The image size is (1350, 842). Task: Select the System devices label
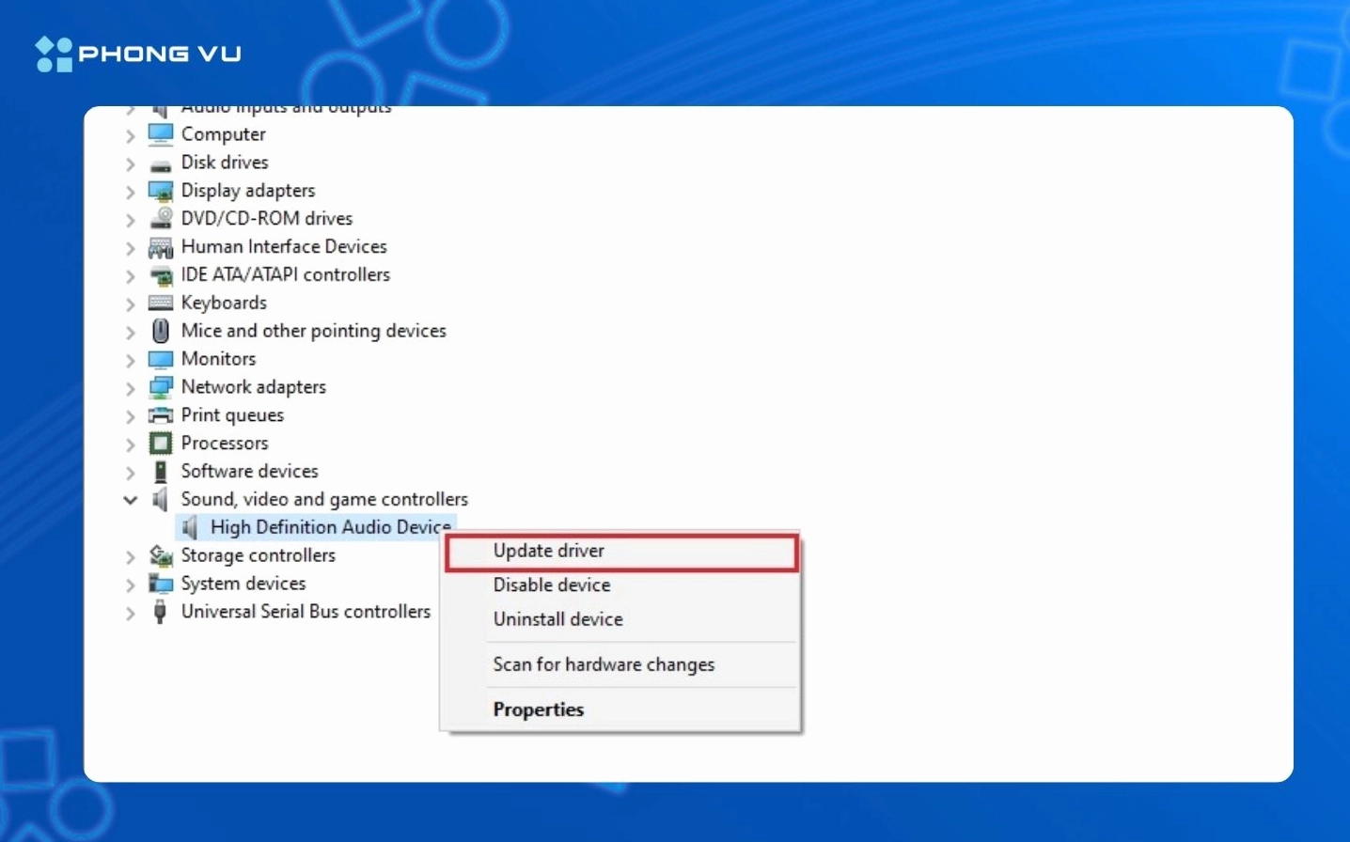[243, 584]
